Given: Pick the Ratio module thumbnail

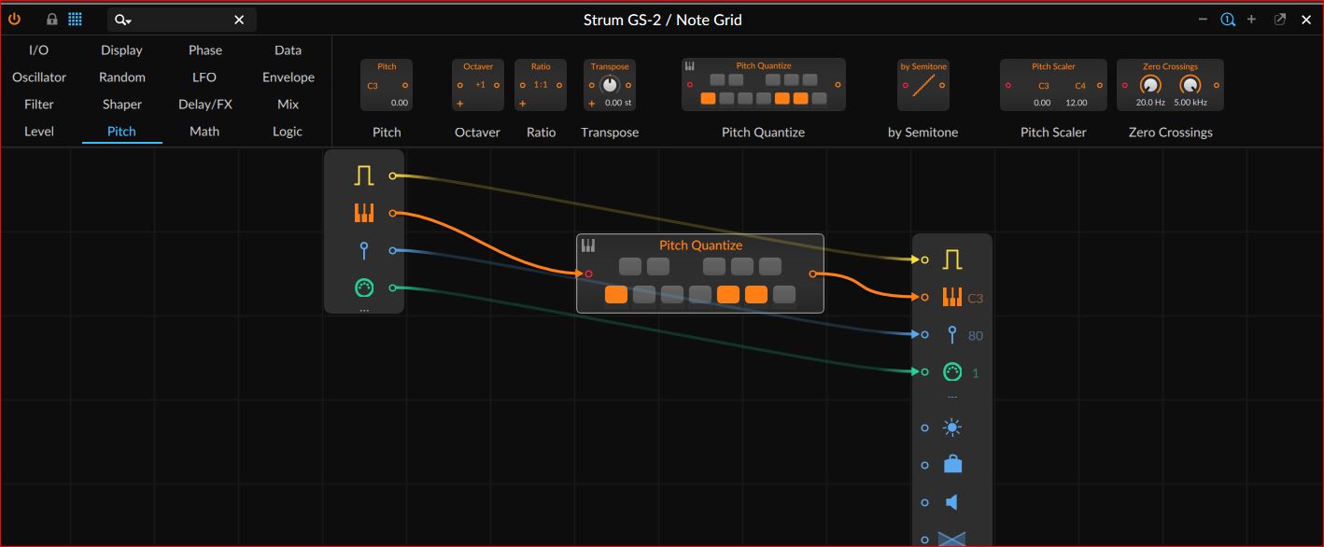Looking at the screenshot, I should [541, 85].
